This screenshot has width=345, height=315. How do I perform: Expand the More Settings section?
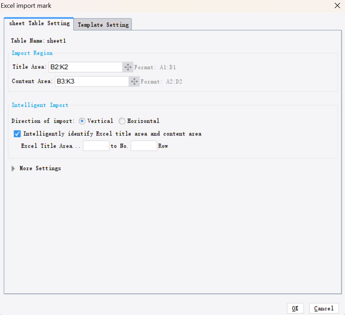13,168
